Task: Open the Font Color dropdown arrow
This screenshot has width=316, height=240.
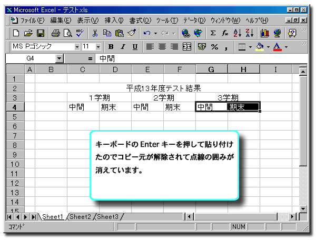Action: coord(286,47)
